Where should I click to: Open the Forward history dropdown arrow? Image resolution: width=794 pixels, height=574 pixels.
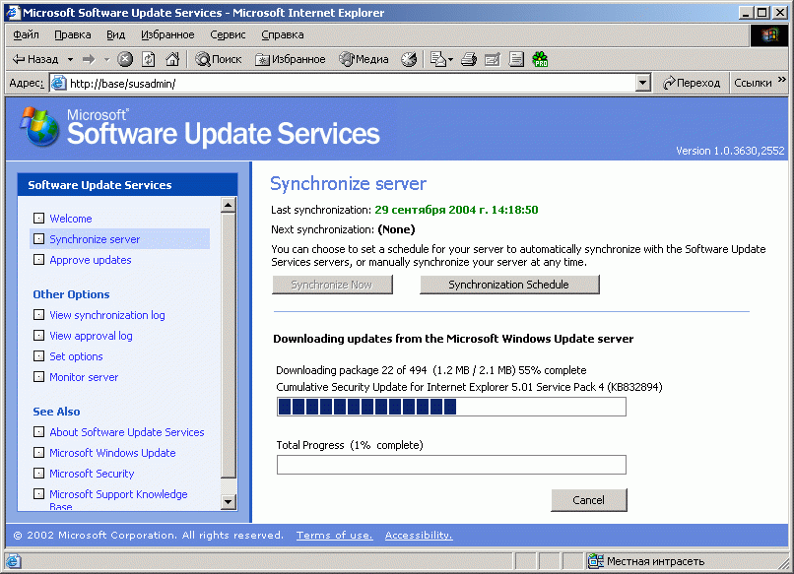pyautogui.click(x=106, y=59)
